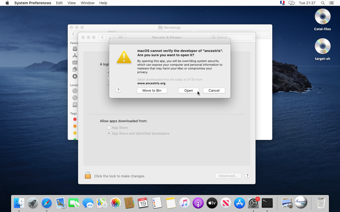Open the Apple menu
This screenshot has height=212, width=340.
(7, 3)
